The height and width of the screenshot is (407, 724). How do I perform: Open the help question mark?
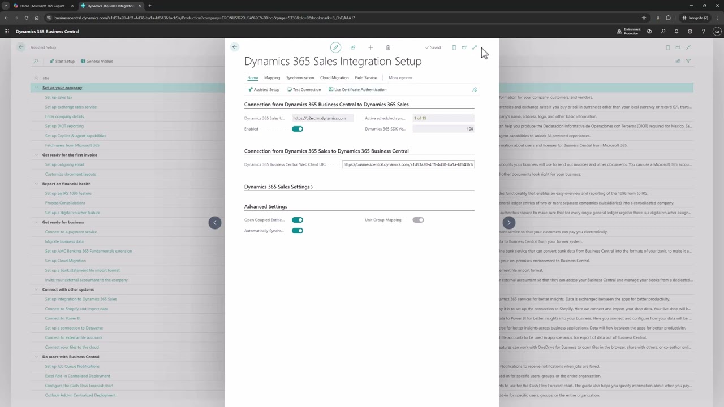704,32
